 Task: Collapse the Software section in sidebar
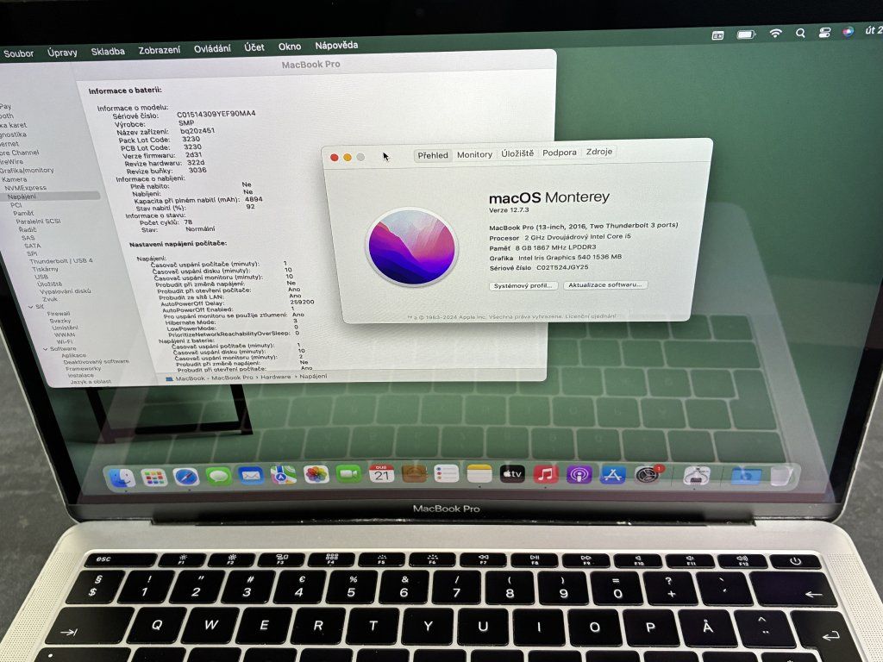point(47,349)
